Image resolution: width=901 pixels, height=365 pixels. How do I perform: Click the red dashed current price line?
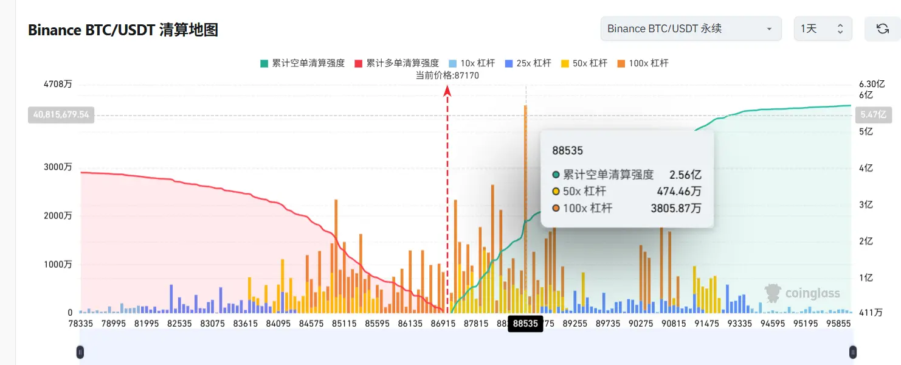tap(447, 200)
